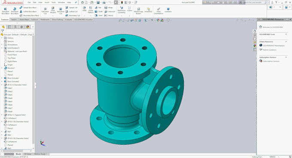Select the Revolved Cut tool
Viewport: 292px width, 158px height.
point(61,11)
